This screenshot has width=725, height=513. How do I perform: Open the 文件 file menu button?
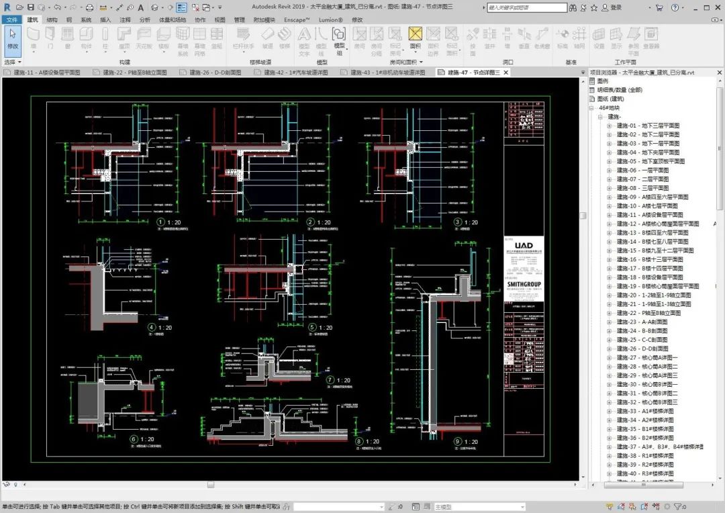12,20
